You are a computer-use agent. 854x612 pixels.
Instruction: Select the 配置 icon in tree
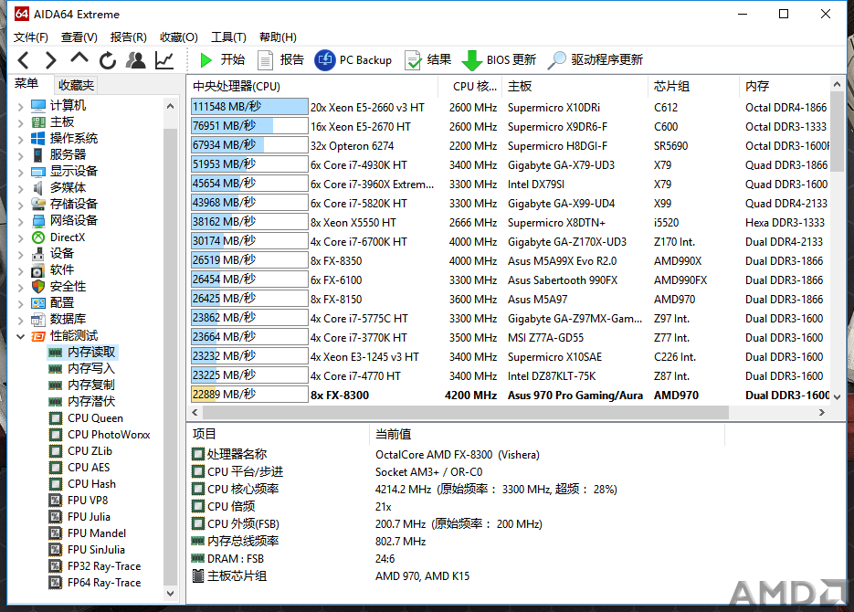click(38, 303)
